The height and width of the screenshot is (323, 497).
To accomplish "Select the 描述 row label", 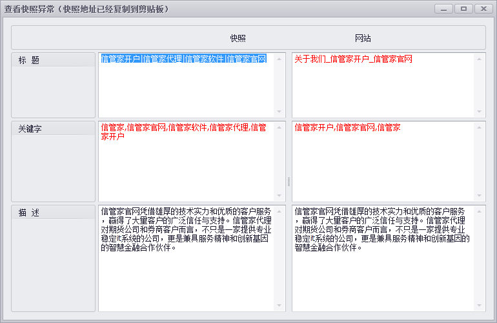I will (x=53, y=213).
